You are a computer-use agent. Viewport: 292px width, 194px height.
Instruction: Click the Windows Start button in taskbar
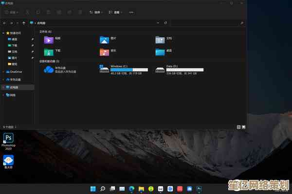[93, 188]
